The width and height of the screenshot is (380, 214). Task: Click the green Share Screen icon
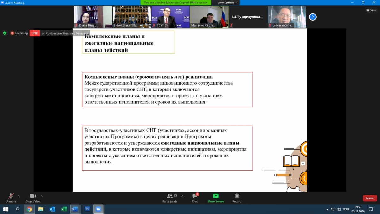pos(216,196)
